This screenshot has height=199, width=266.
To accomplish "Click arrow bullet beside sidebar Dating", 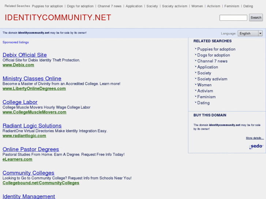I will point(195,102).
